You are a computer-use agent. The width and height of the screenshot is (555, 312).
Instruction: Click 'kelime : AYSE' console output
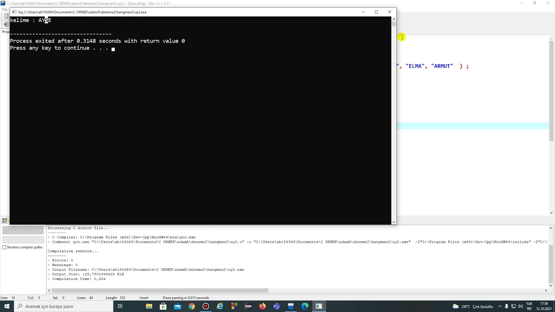pyautogui.click(x=30, y=20)
